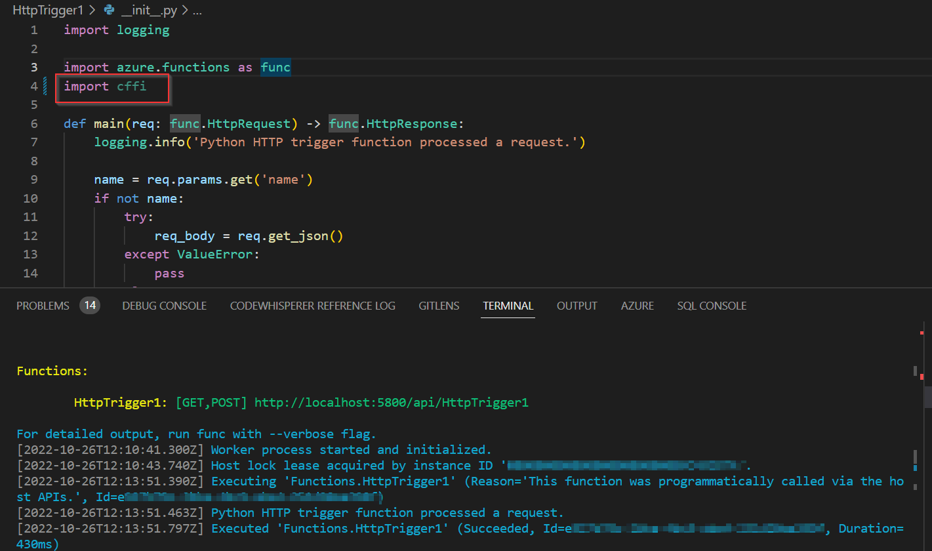932x551 pixels.
Task: Open the HttpTrigger1 folder breadcrumb
Action: 44,10
